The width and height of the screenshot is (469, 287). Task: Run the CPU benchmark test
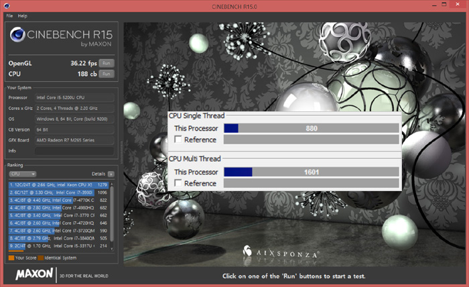pyautogui.click(x=107, y=74)
